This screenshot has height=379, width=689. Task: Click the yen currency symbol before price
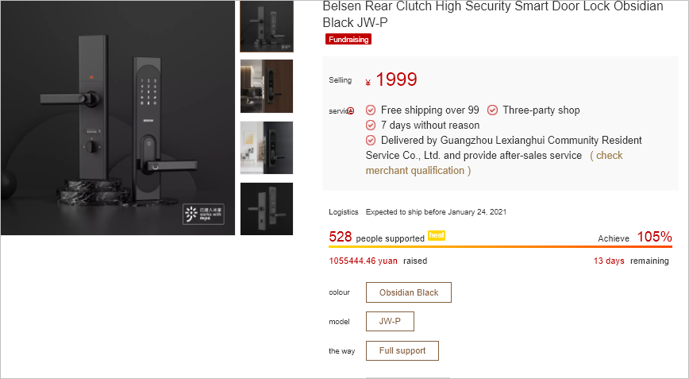point(368,81)
